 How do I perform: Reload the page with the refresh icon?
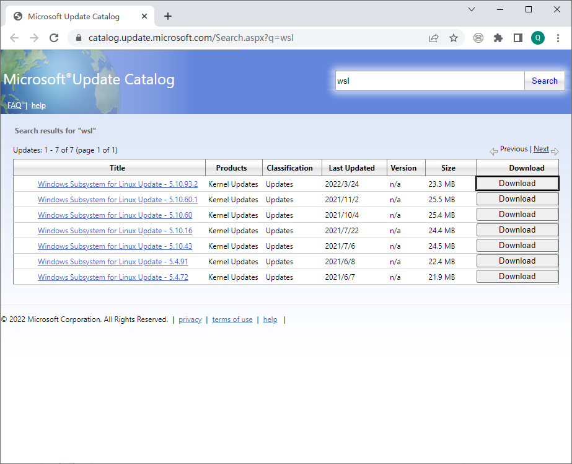[x=54, y=38]
